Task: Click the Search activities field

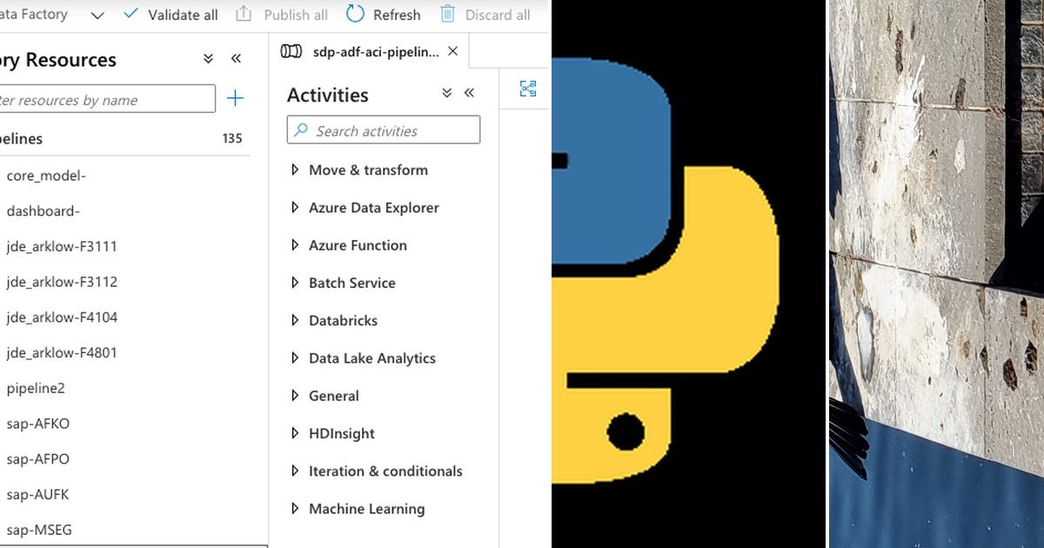Action: [384, 130]
